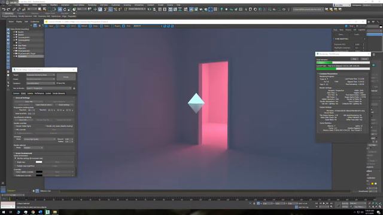Open the View to Render dropdown
The height and width of the screenshot is (215, 383).
49,88
